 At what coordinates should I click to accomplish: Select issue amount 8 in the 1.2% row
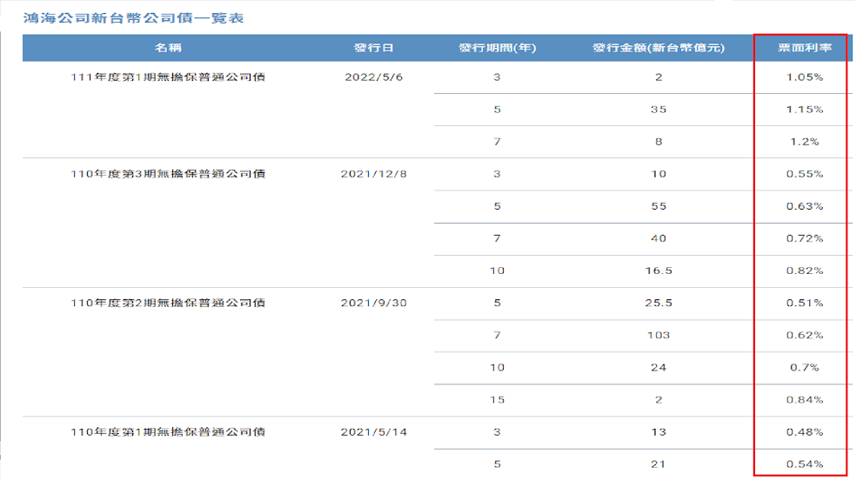[659, 142]
